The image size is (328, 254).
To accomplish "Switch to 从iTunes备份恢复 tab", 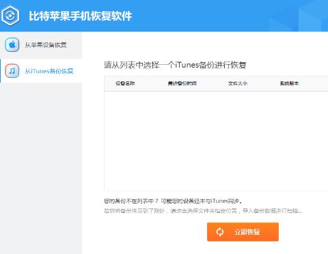I will (x=41, y=71).
